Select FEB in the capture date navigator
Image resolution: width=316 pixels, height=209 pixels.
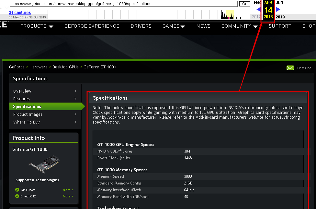(257, 3)
